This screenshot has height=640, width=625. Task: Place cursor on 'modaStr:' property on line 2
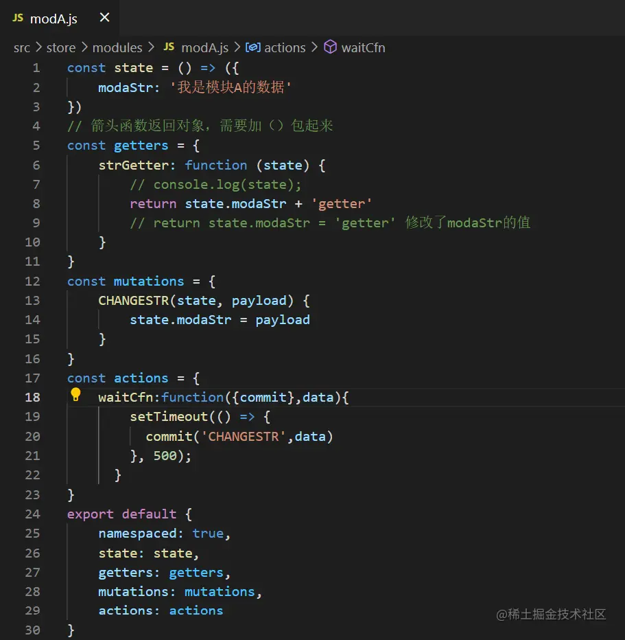pos(129,87)
